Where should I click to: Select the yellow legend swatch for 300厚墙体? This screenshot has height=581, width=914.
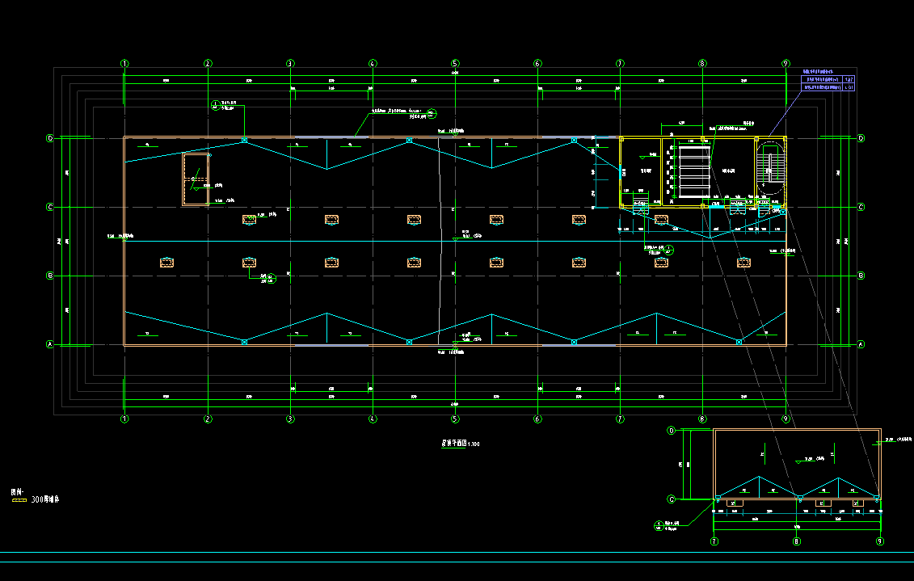[x=19, y=501]
